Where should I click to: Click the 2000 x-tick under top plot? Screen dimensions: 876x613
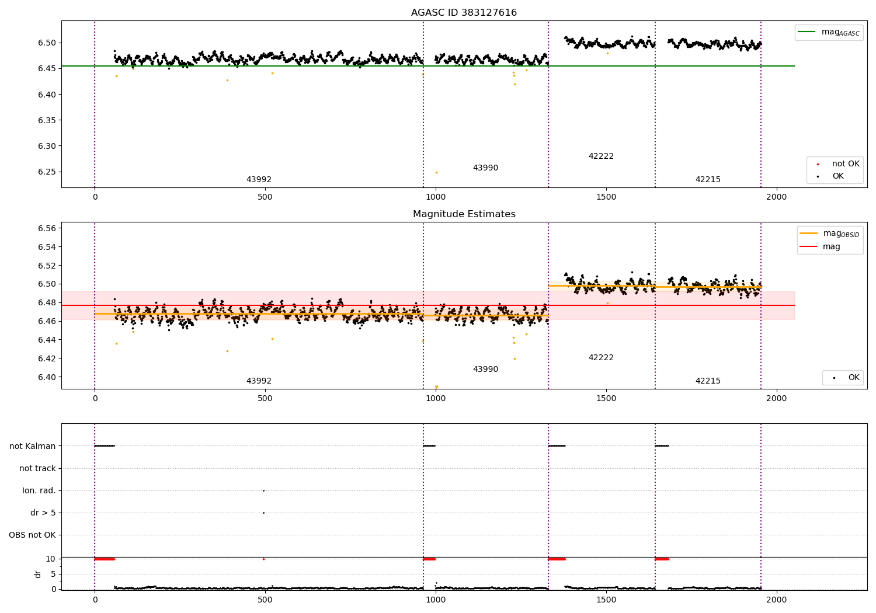point(777,197)
